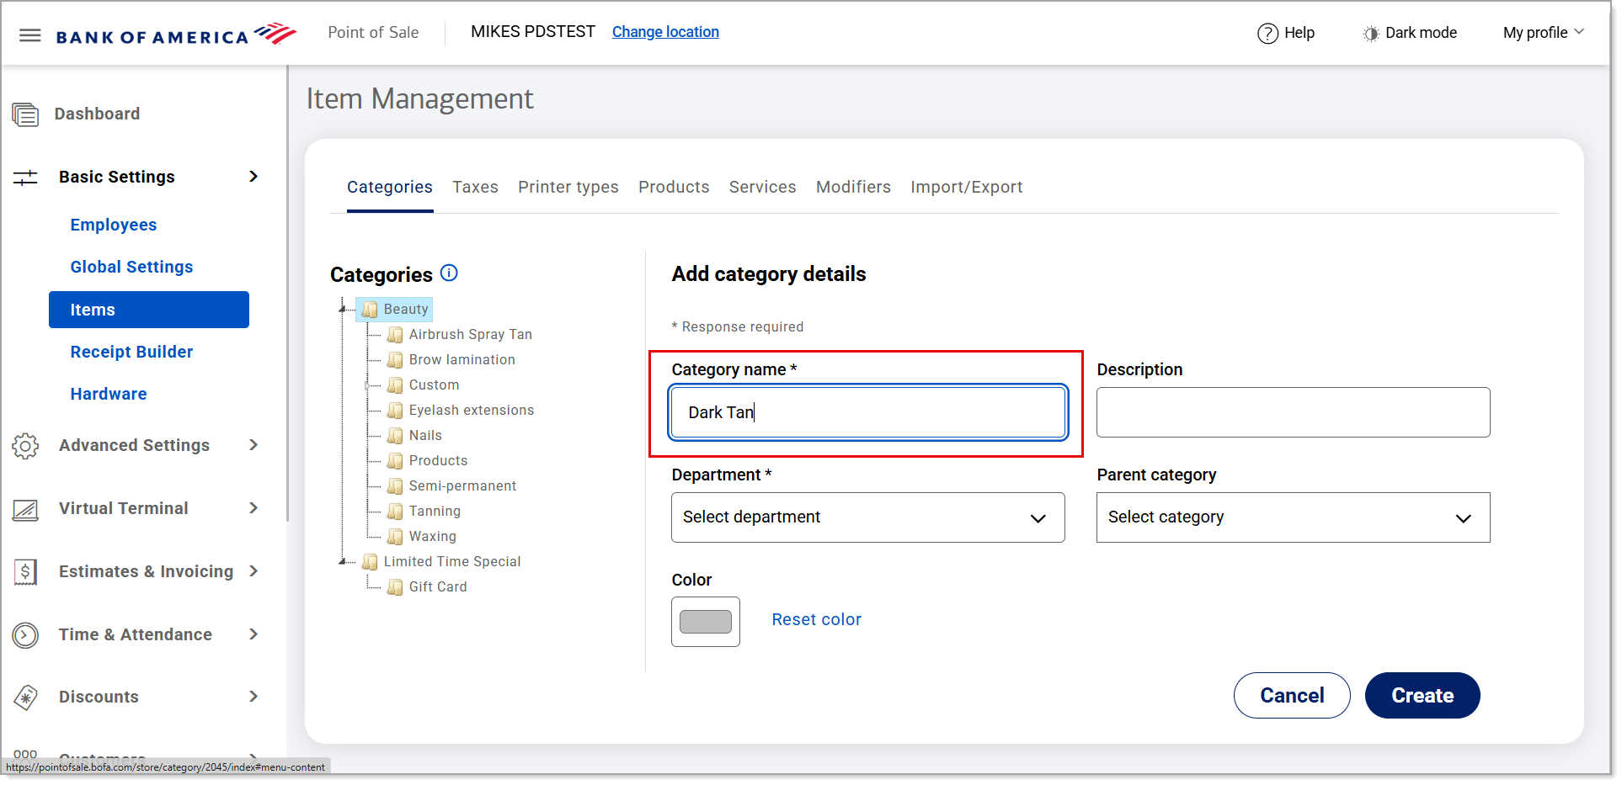Viewport: 1622px width, 785px height.
Task: Select Airbrush Spray Tan category
Action: coord(471,334)
